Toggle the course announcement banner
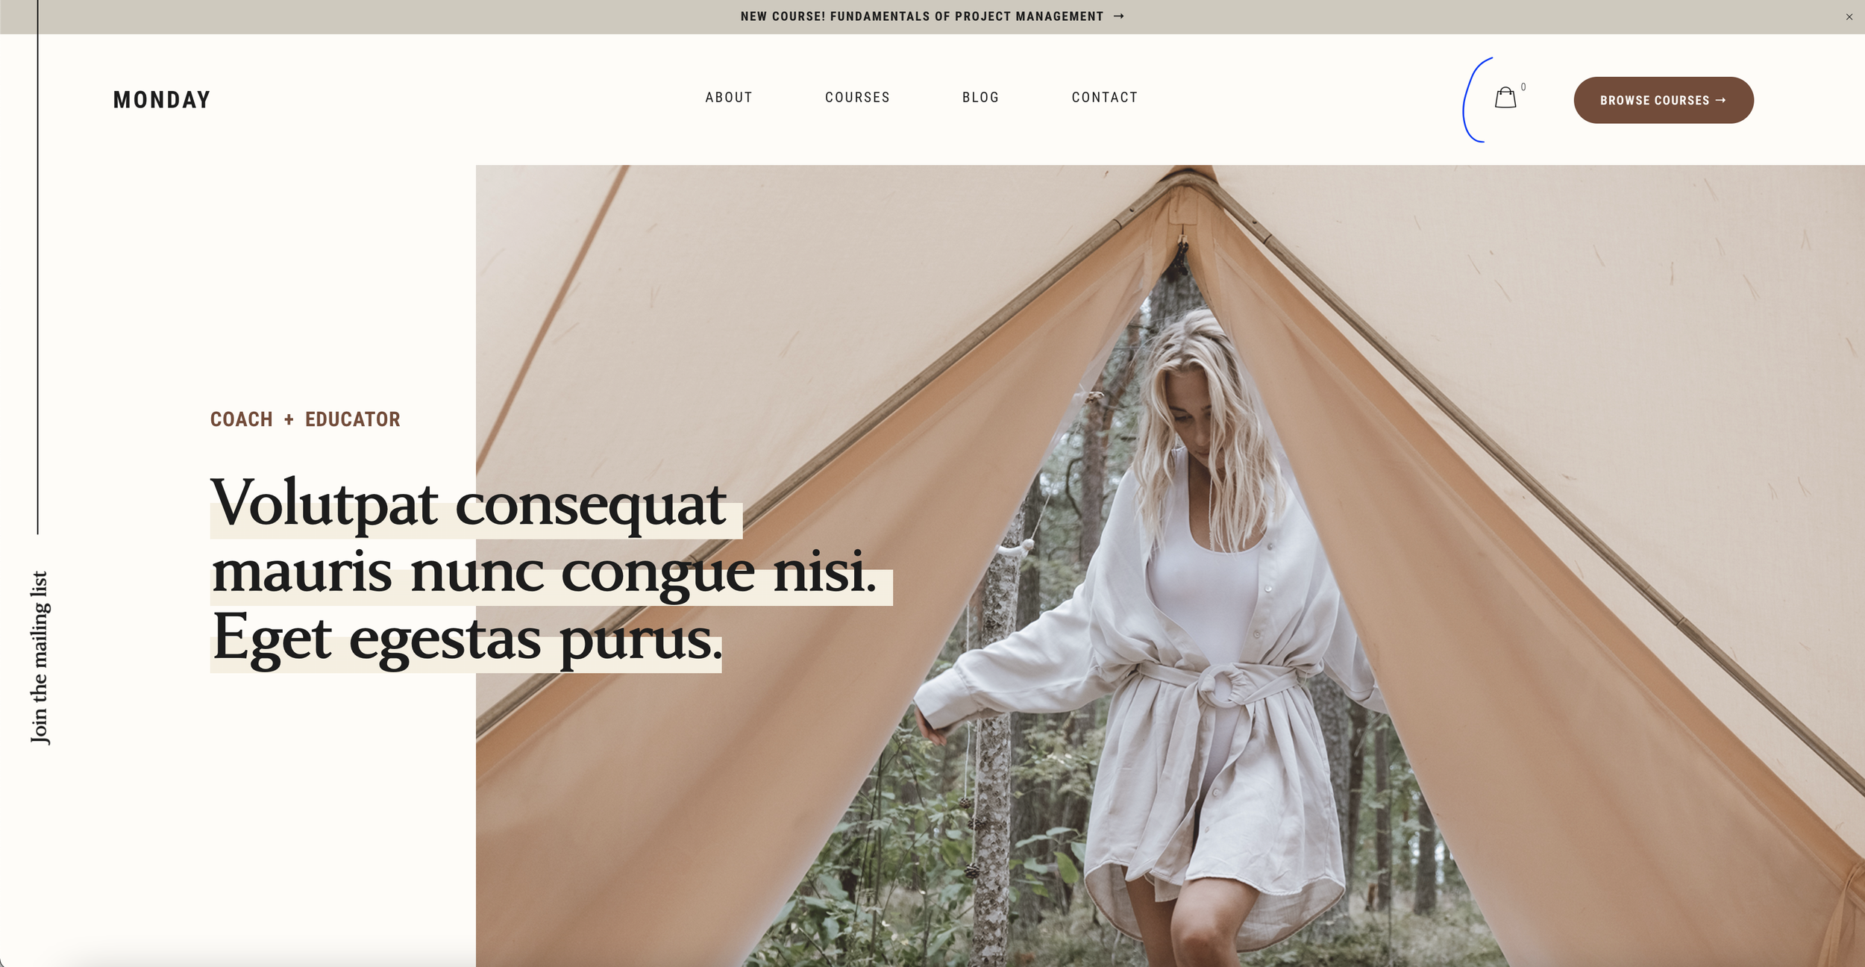1865x967 pixels. [1849, 16]
